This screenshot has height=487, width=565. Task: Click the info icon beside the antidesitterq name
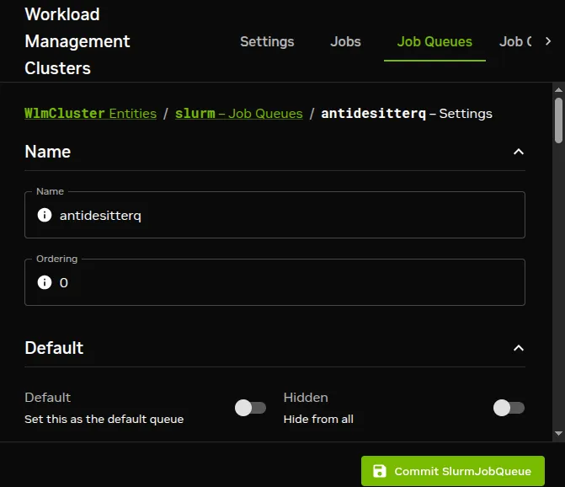(x=45, y=215)
